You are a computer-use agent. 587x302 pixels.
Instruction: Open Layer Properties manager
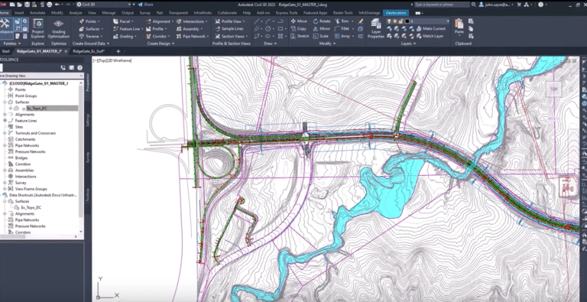click(375, 28)
